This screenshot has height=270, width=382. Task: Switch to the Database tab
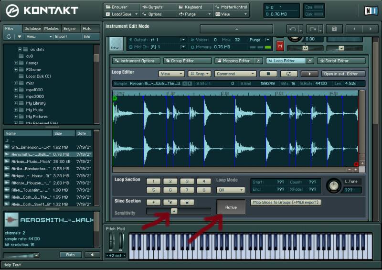32,29
